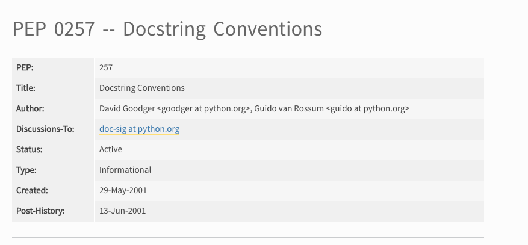This screenshot has width=528, height=245.
Task: Click the Discussions-To: row label
Action: [x=45, y=129]
